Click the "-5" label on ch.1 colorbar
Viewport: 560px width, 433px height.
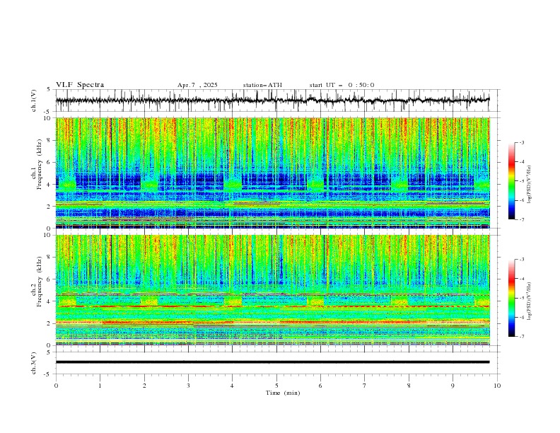point(522,181)
